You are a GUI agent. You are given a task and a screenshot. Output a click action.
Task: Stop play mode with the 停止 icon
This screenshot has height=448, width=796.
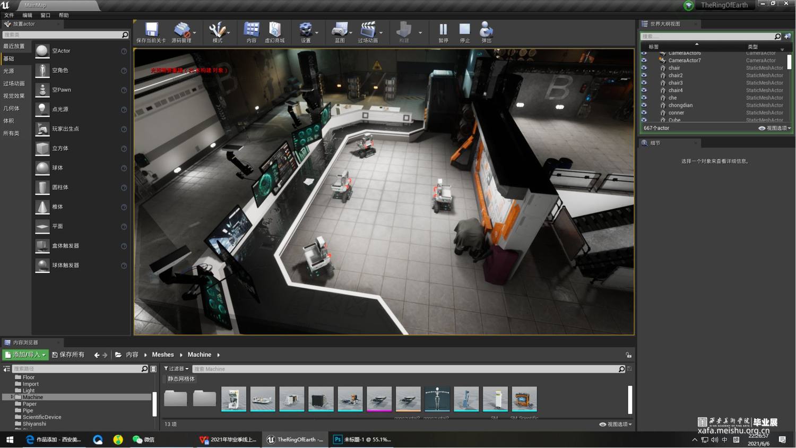click(x=465, y=30)
